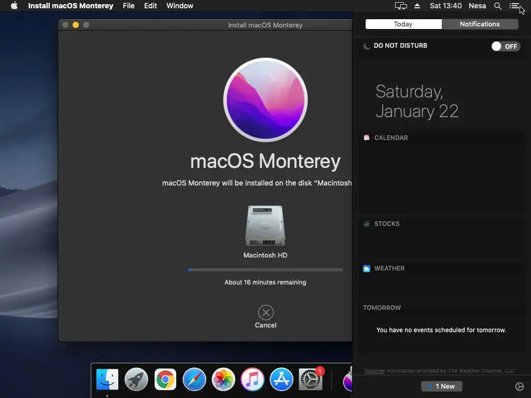
Task: Click the Weather widget icon
Action: tap(367, 268)
